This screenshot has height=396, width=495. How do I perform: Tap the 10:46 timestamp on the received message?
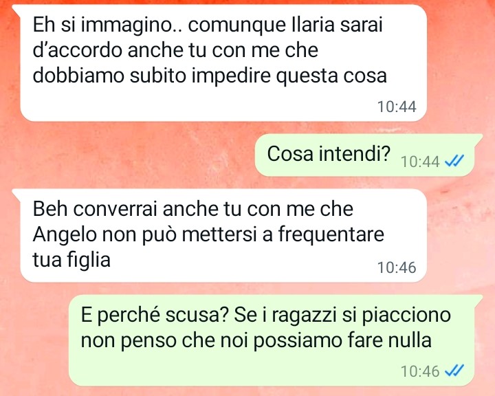click(x=397, y=267)
